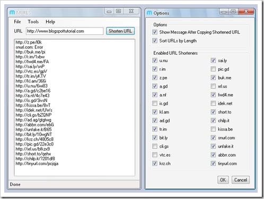Select the snurl.com: Error result line
The height and width of the screenshot is (199, 264).
click(29, 47)
